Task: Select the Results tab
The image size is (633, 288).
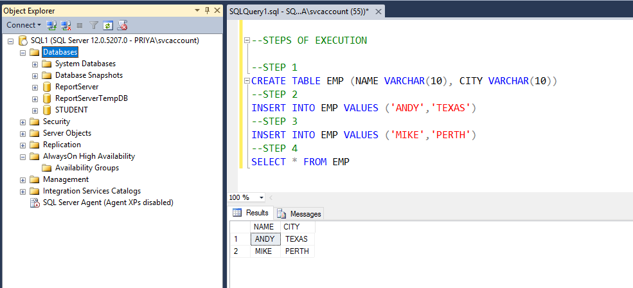Action: tap(251, 213)
